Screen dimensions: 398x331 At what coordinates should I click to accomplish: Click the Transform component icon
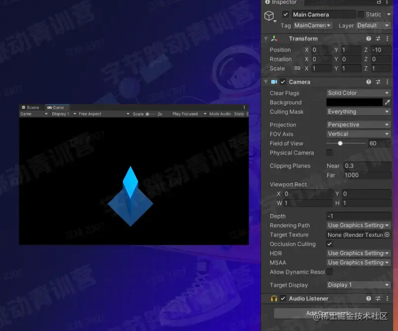point(274,39)
